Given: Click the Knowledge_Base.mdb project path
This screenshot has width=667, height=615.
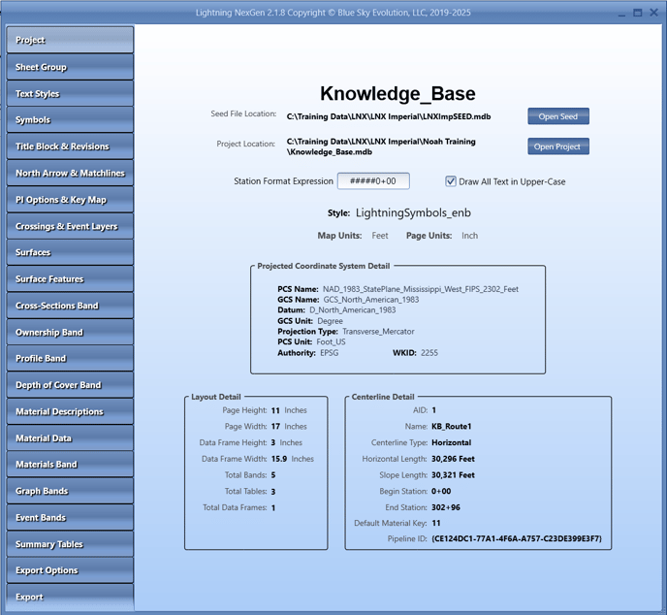Looking at the screenshot, I should pyautogui.click(x=381, y=146).
